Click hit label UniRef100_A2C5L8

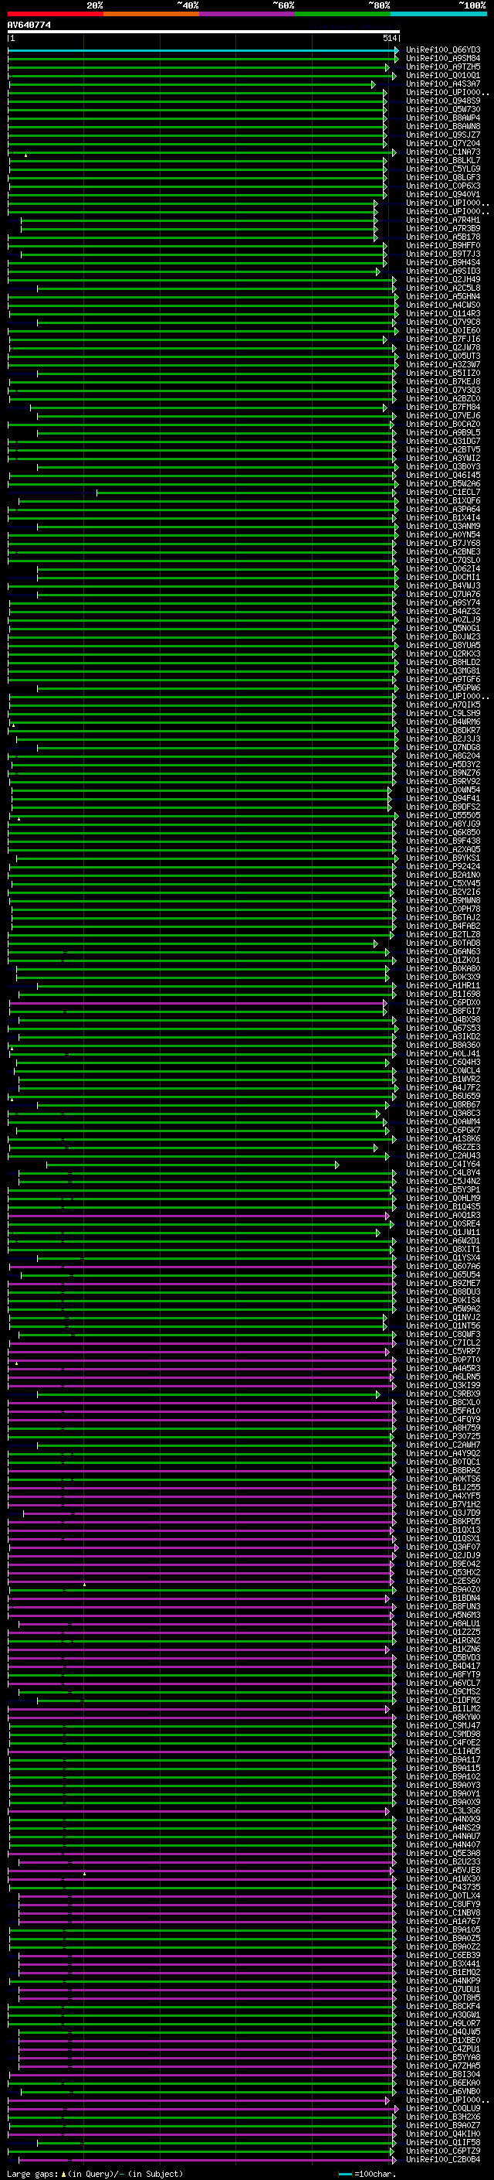[x=443, y=288]
